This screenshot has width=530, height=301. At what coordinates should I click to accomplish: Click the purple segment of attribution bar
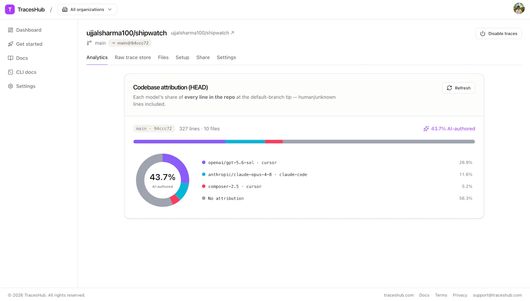[179, 142]
